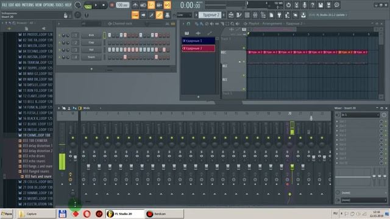Click Windows Пуск start button
This screenshot has width=390, height=219.
[7, 214]
